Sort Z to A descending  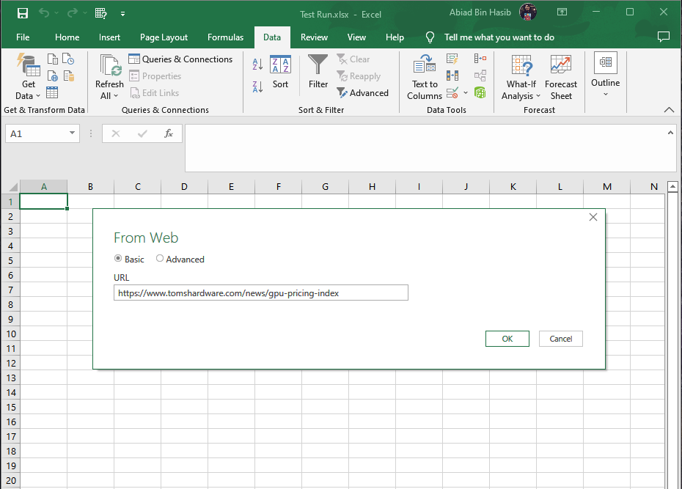(x=257, y=87)
